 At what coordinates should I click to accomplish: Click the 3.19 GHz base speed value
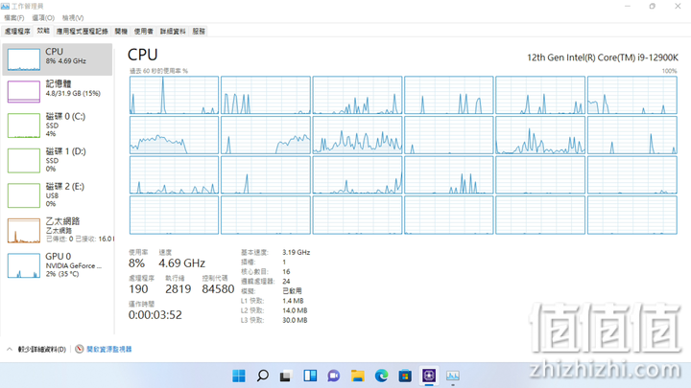297,253
